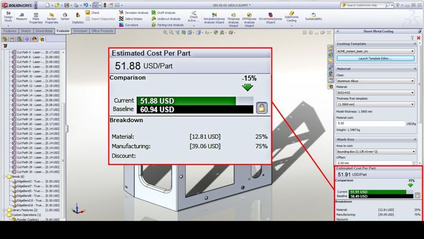
Task: Click the Import Diagnostics tool
Action: (x=100, y=19)
